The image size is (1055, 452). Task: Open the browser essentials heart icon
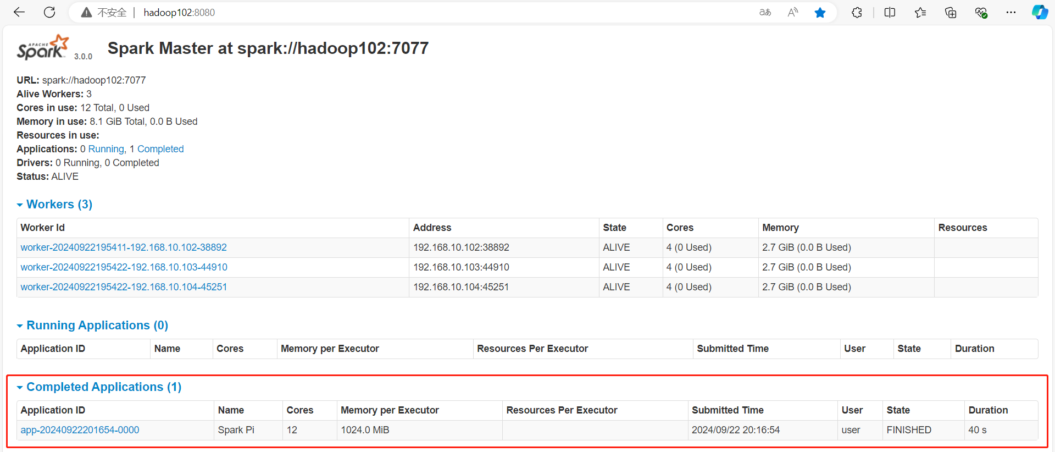point(981,12)
